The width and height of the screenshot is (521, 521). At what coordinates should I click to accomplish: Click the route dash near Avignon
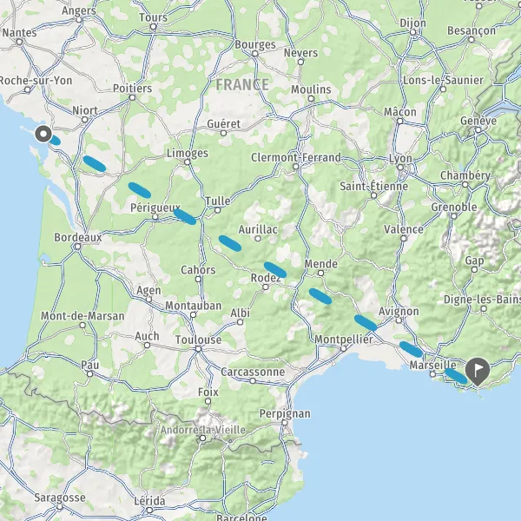pyautogui.click(x=366, y=323)
